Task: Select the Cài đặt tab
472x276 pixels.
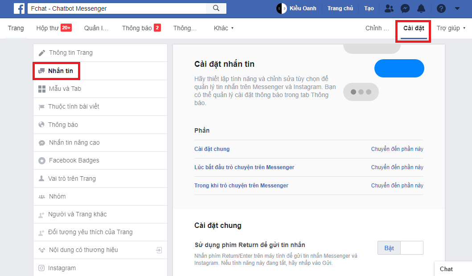Action: 414,28
